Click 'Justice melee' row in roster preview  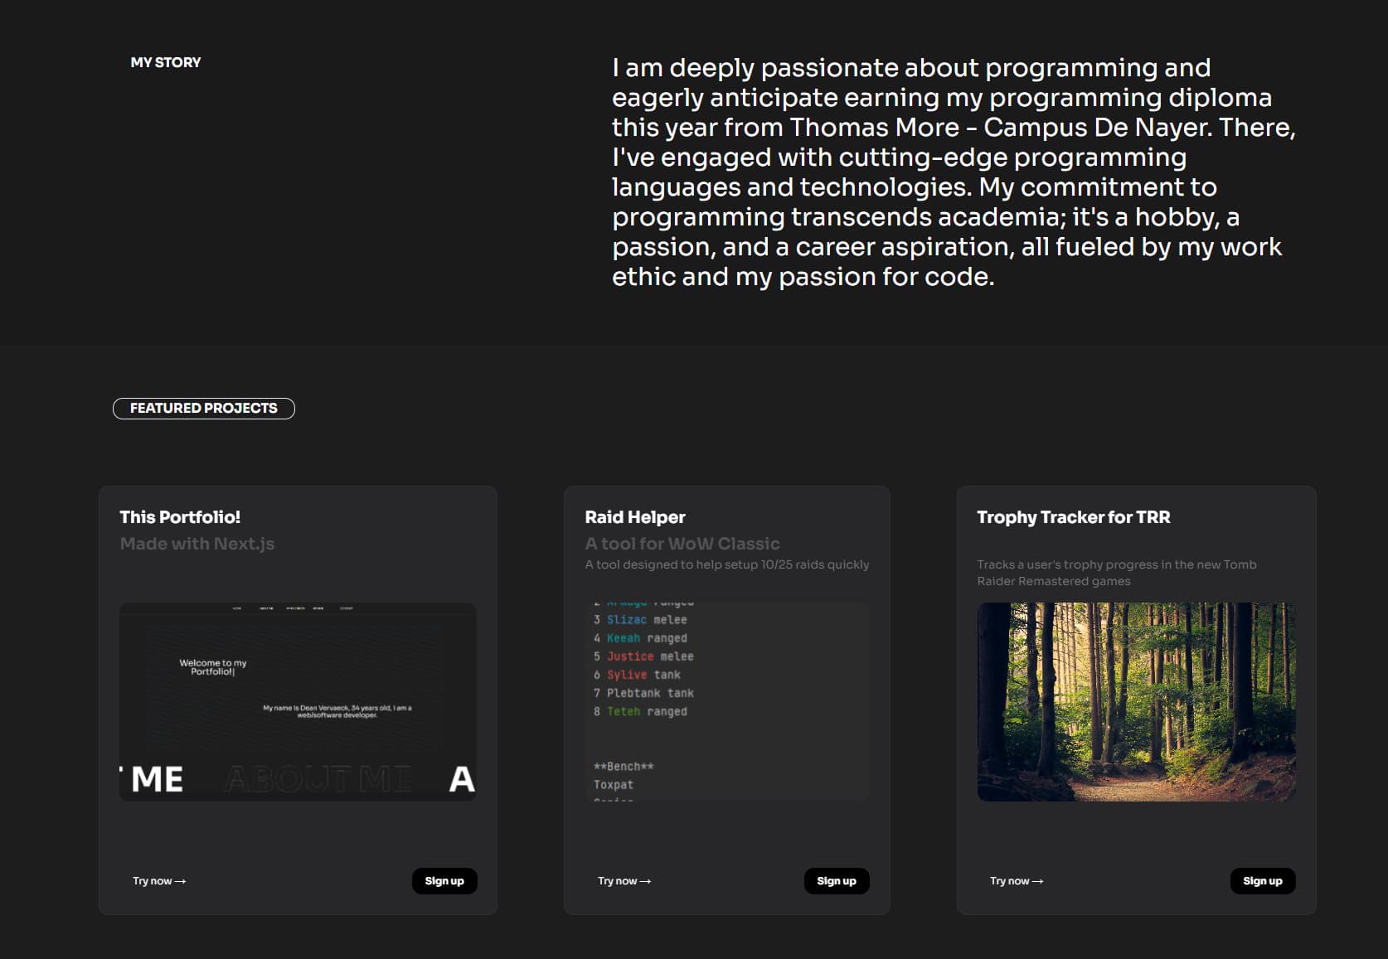pyautogui.click(x=643, y=656)
